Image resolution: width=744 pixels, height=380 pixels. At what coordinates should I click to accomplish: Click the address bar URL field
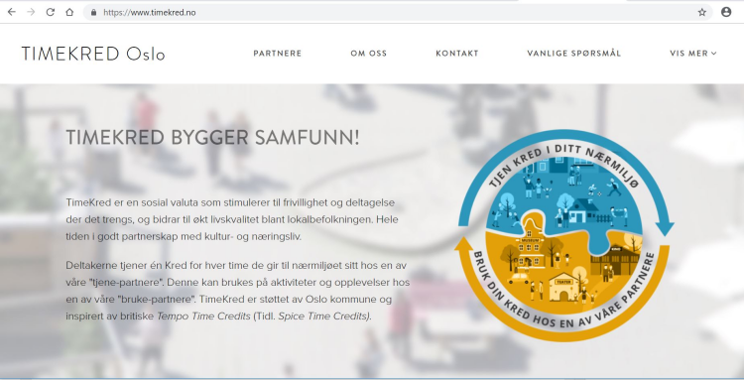pyautogui.click(x=398, y=12)
